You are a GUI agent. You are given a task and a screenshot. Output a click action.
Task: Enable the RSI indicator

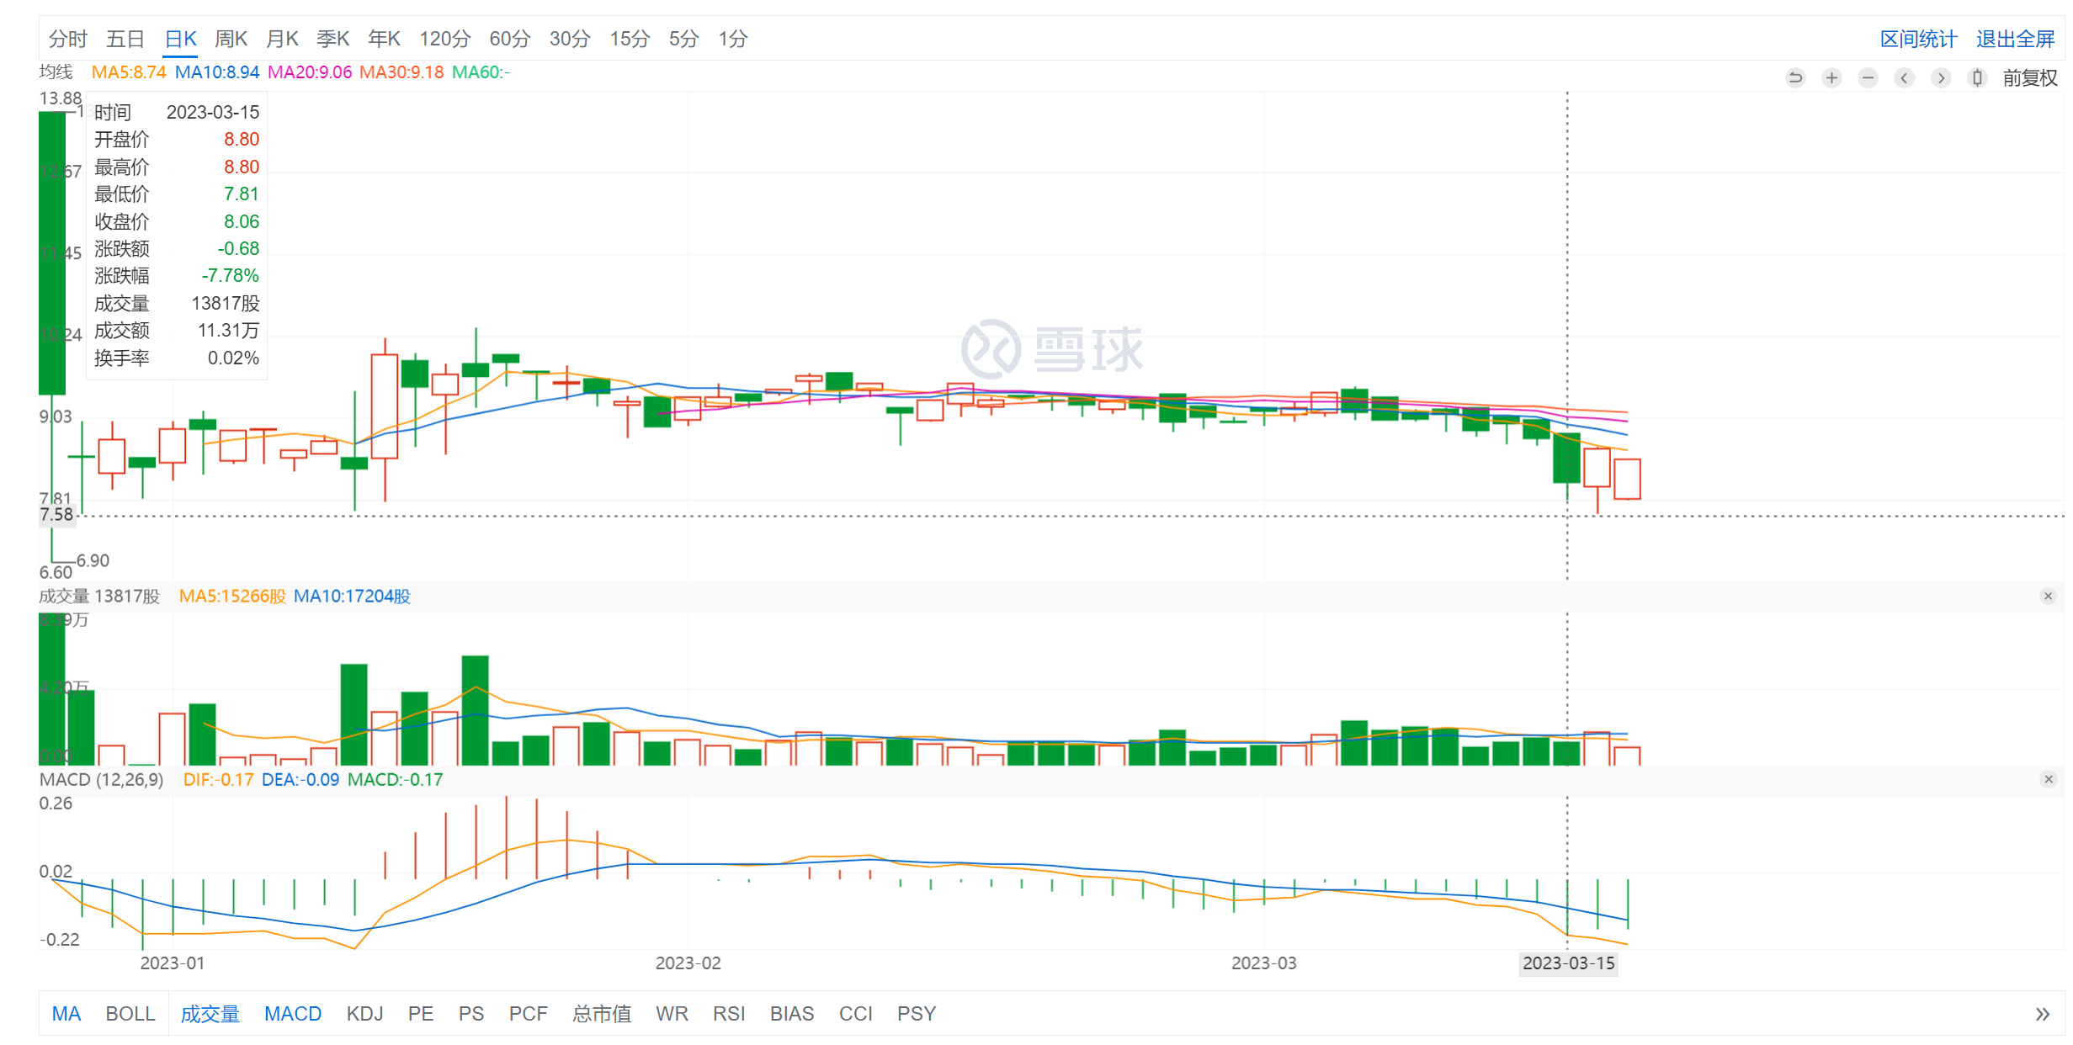point(729,1014)
